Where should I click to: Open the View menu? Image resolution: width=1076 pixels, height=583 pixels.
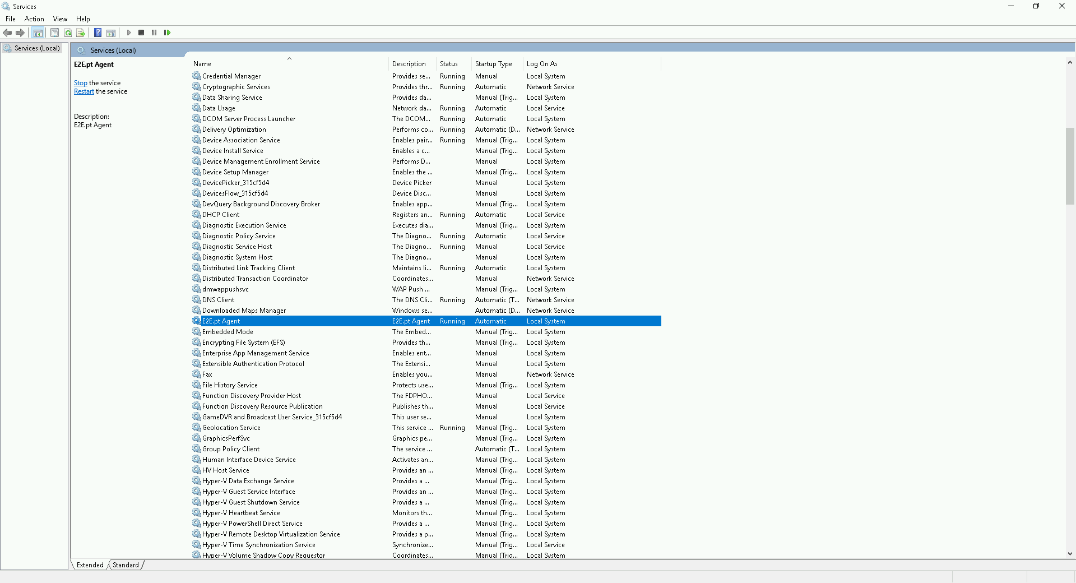click(60, 19)
